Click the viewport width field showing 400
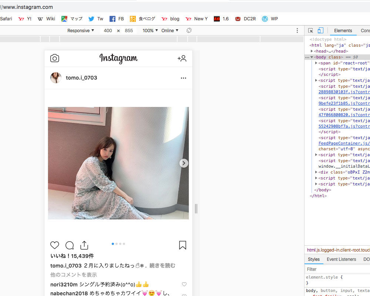 (x=108, y=30)
